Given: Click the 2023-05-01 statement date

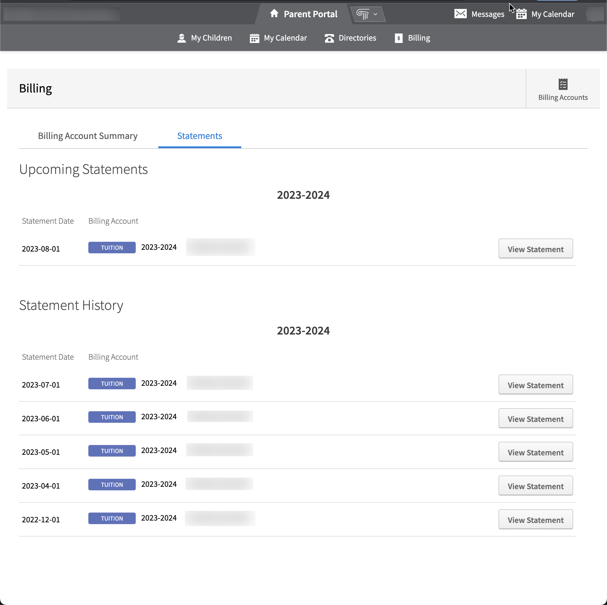Looking at the screenshot, I should 41,452.
